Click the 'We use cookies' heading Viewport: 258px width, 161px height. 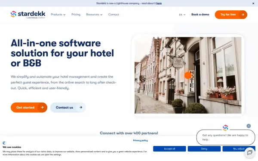tap(12, 147)
